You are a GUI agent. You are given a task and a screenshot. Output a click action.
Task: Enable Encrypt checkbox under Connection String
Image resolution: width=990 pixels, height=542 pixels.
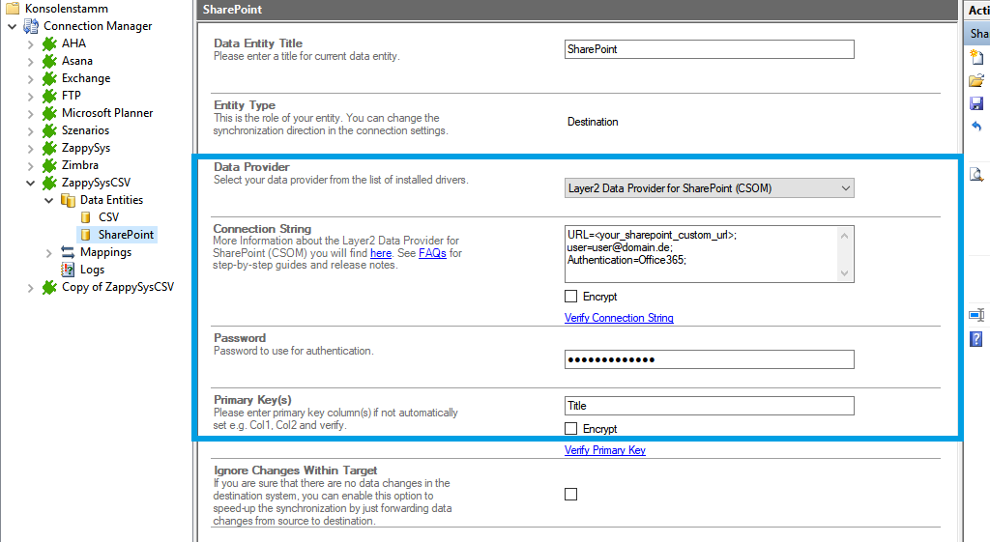point(570,297)
